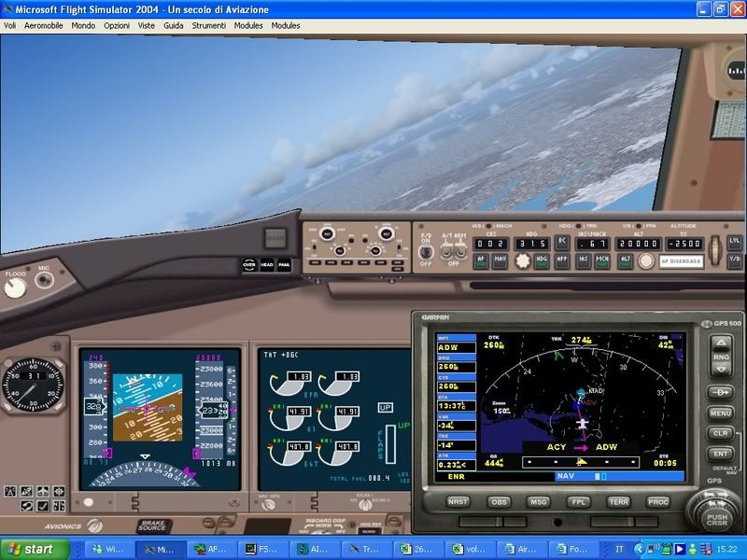
Task: Click the VS display -2500
Action: click(684, 244)
